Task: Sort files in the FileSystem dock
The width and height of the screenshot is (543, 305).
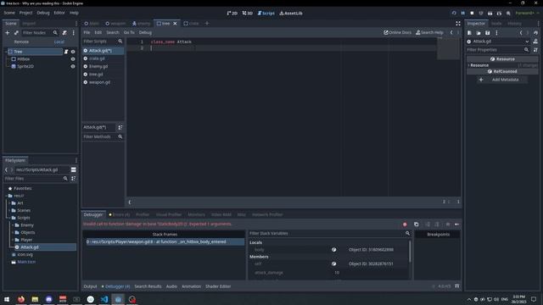Action: 74,179
